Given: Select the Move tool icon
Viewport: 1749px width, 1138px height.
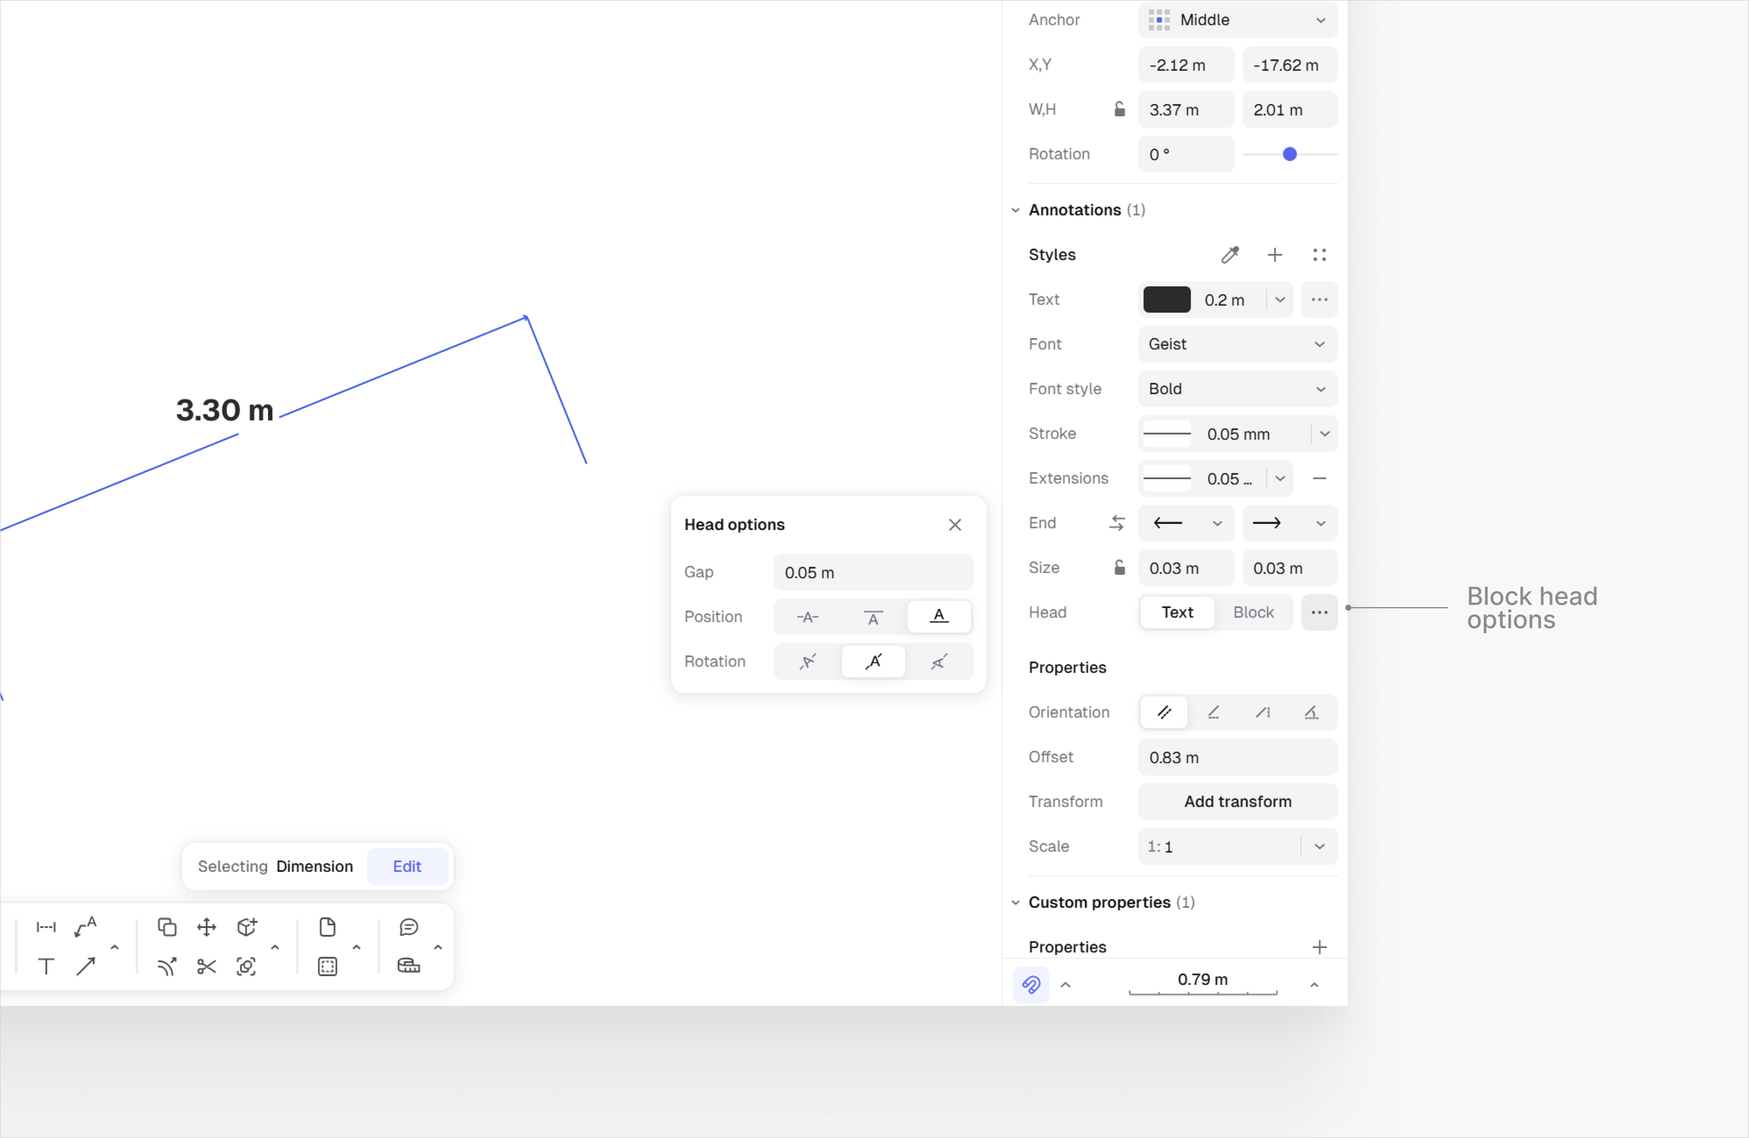Looking at the screenshot, I should pos(207,927).
